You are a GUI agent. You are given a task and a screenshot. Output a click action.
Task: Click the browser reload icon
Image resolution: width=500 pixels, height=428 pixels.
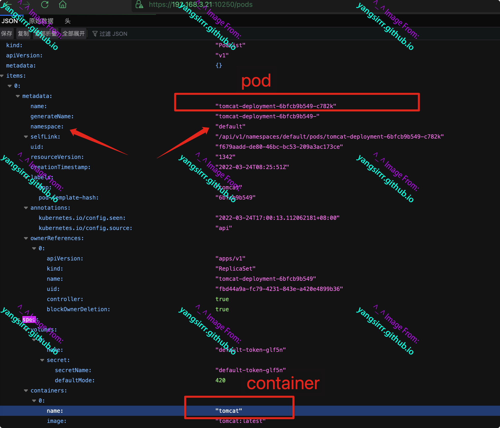point(45,4)
